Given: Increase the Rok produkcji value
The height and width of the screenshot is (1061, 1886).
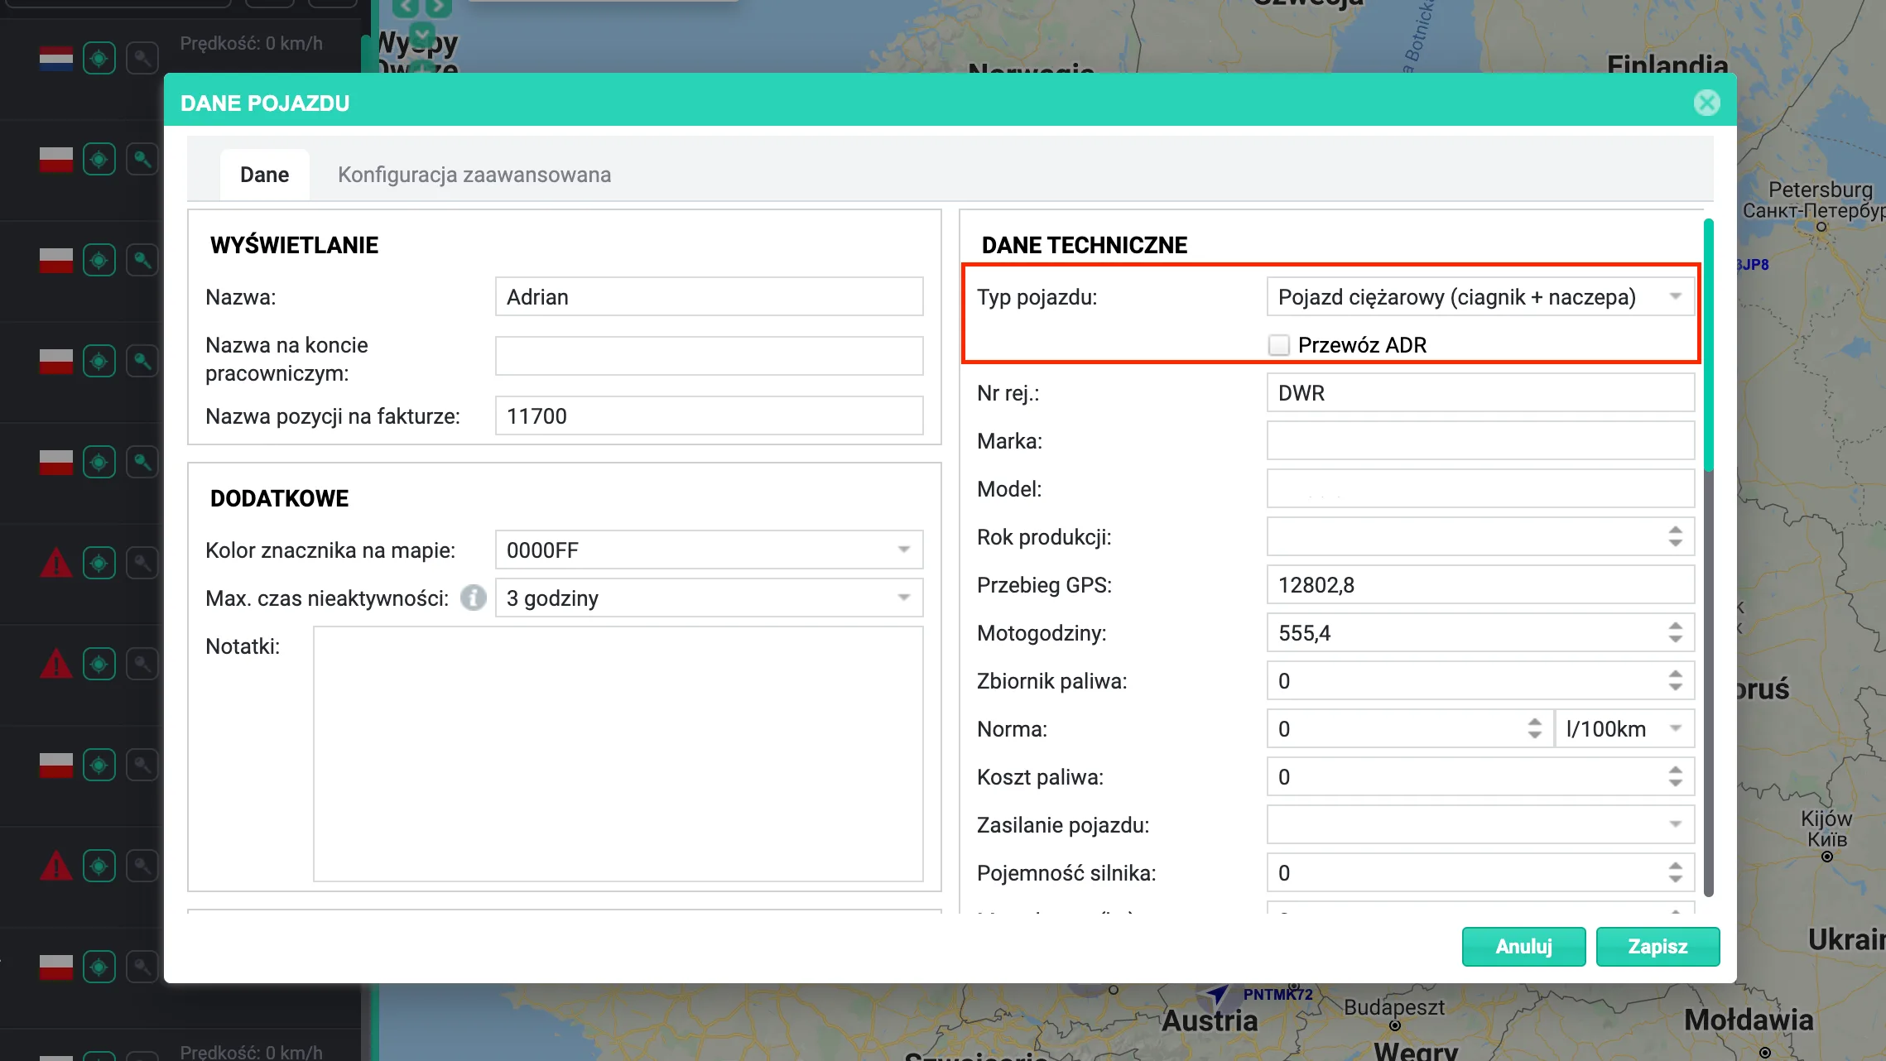Looking at the screenshot, I should click(1676, 530).
